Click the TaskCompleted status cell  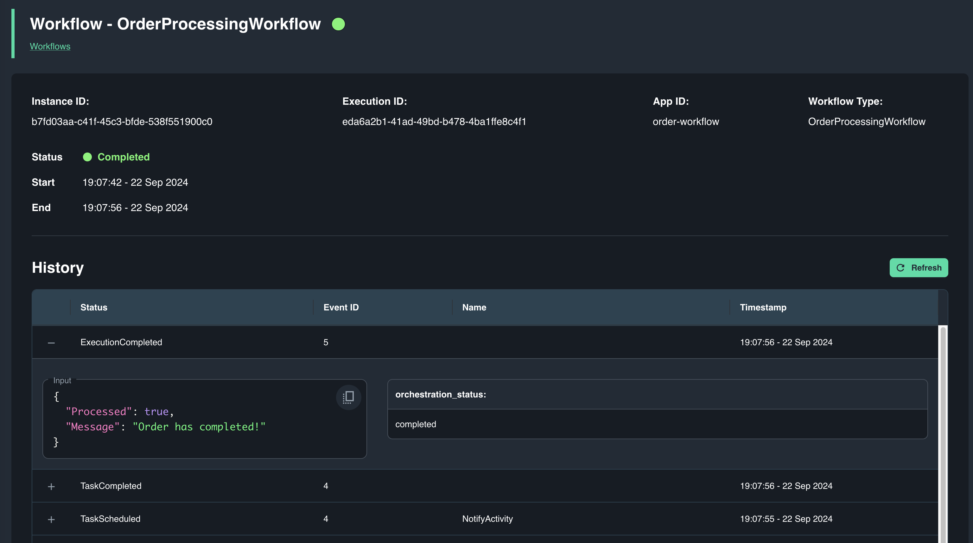[x=111, y=486]
